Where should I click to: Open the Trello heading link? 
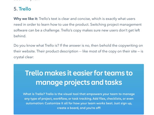click(25, 9)
